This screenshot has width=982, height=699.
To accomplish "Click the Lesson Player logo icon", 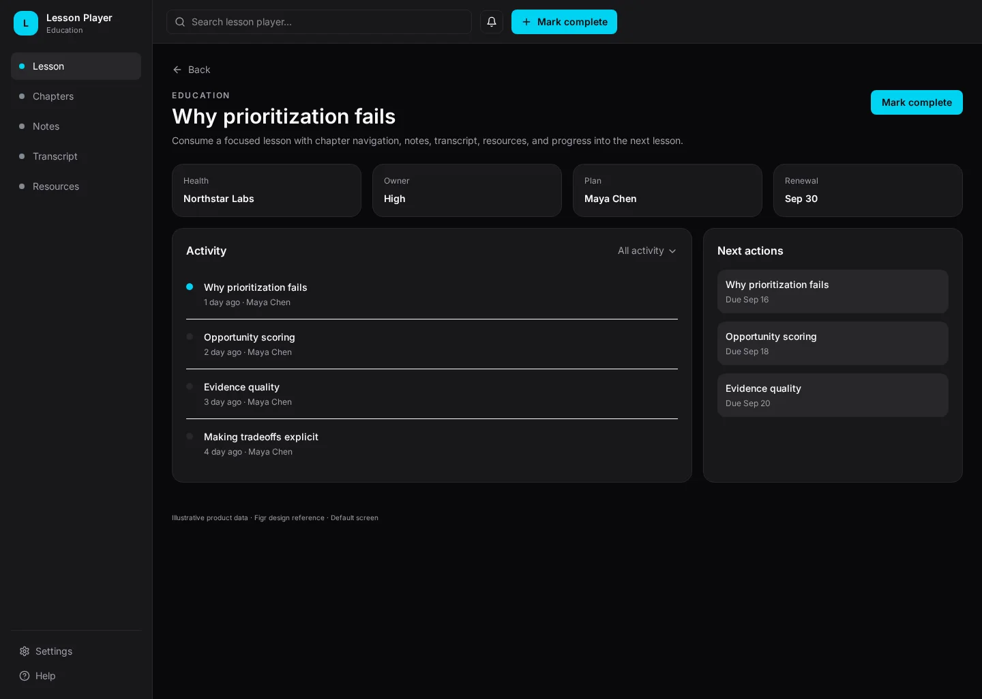I will click(x=26, y=23).
